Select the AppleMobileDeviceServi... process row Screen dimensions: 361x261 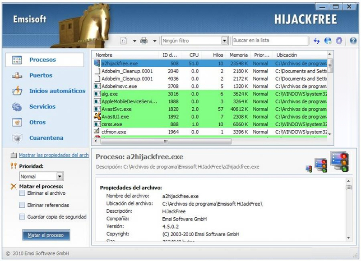click(x=210, y=101)
